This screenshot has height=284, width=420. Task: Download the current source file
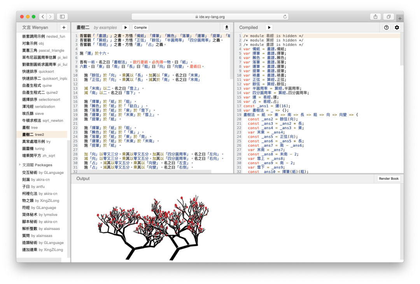227,27
